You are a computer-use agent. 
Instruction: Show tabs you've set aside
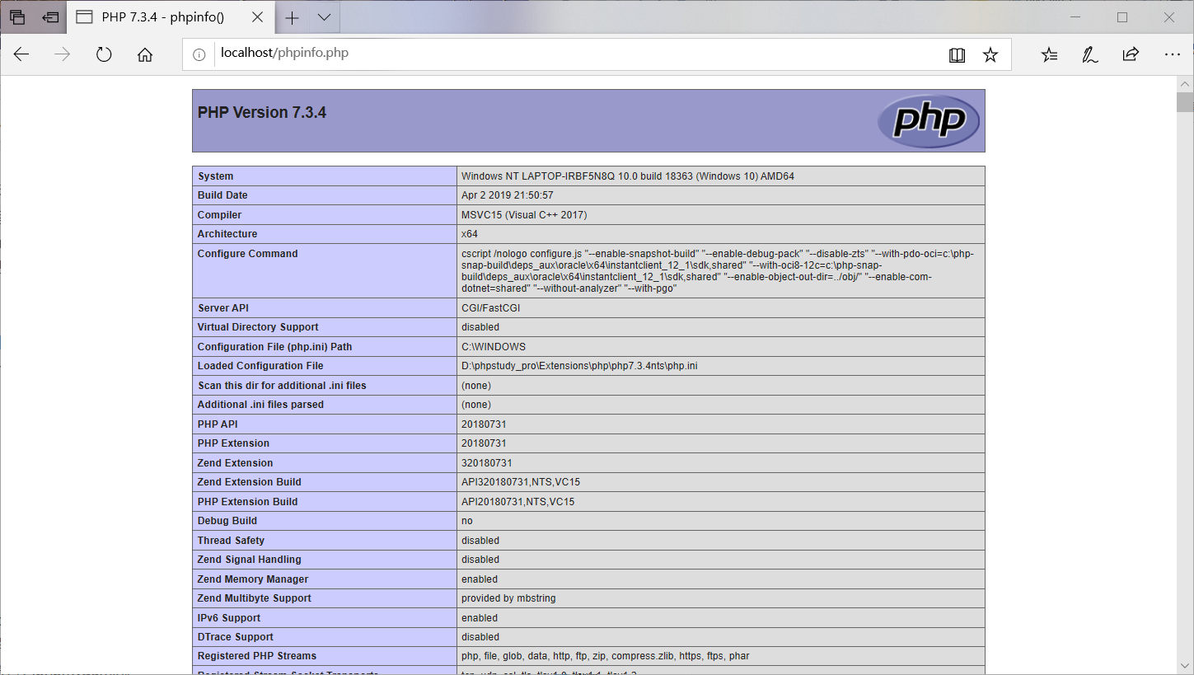point(17,16)
